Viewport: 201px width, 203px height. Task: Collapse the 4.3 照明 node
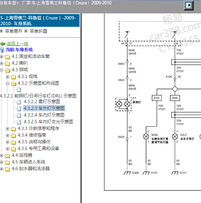(1, 70)
